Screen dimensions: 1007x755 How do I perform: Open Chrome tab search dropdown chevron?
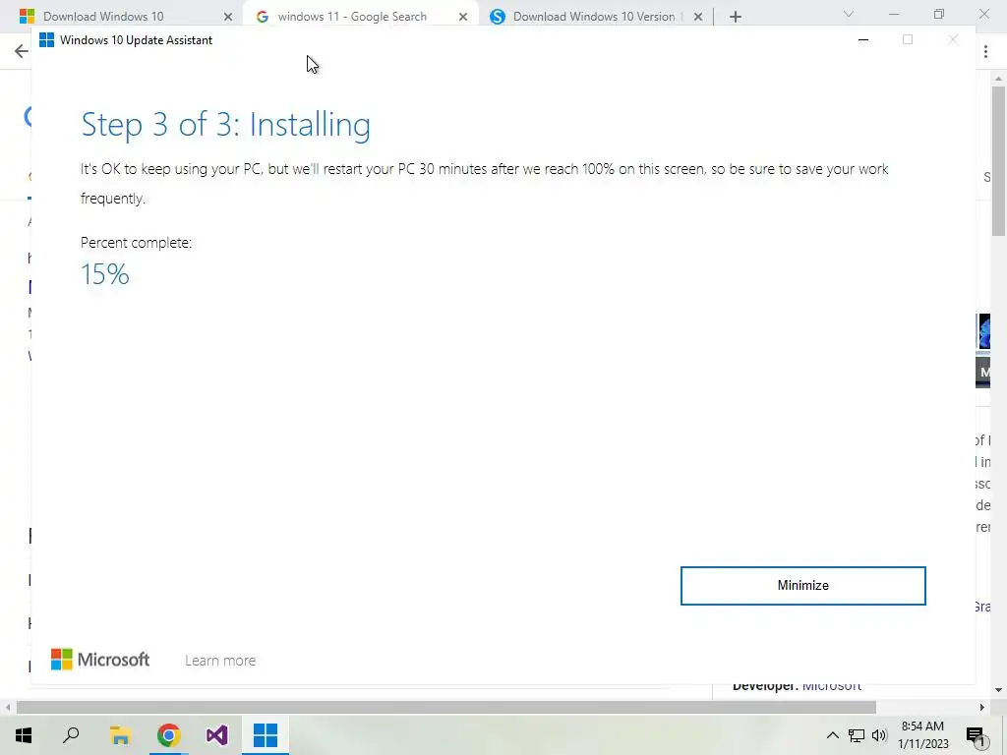849,14
